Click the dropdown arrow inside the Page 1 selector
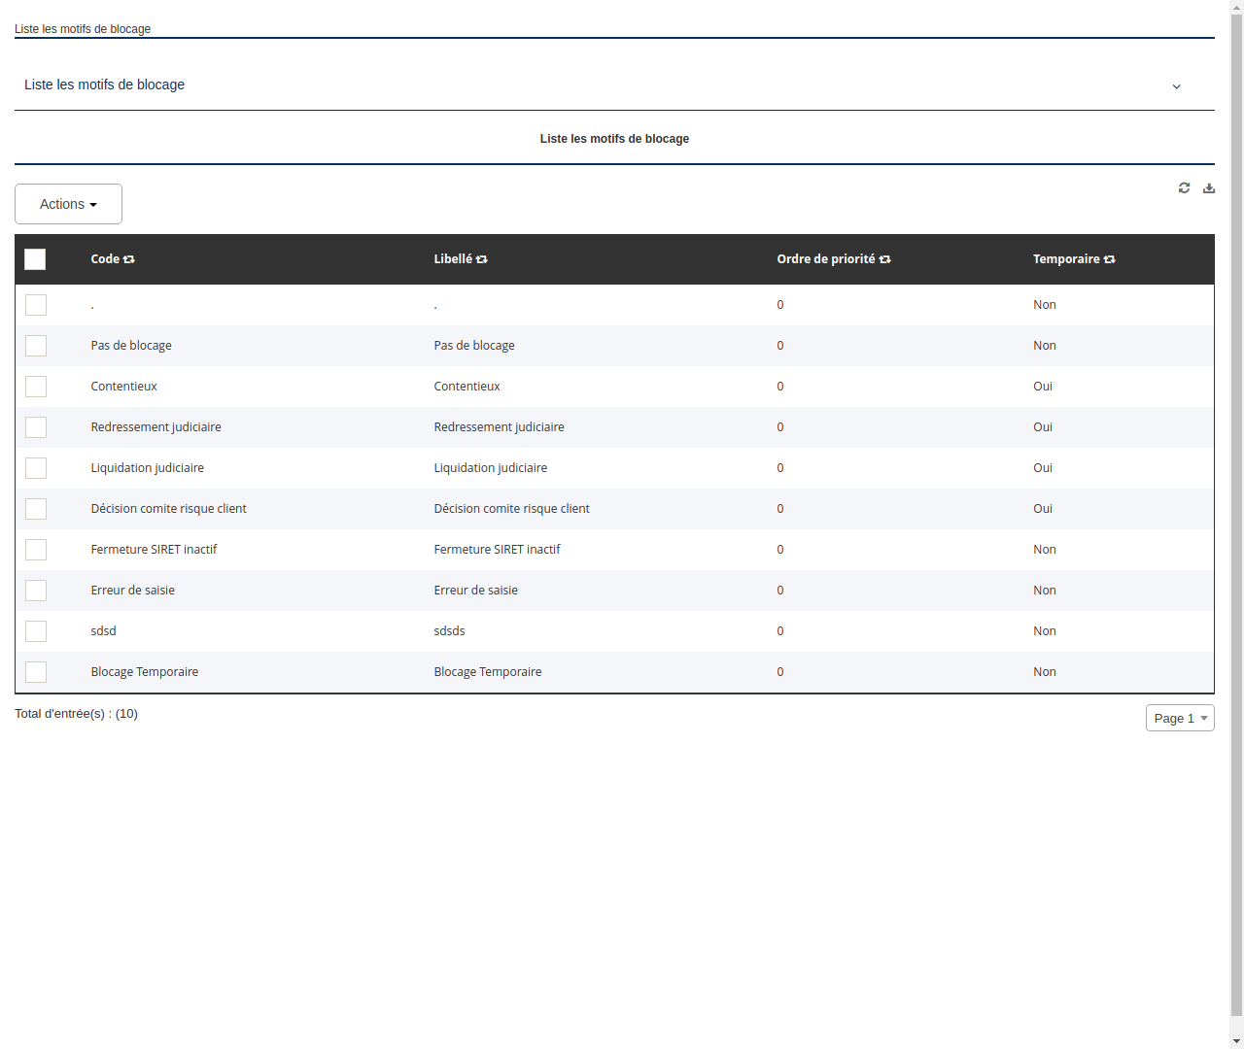This screenshot has width=1244, height=1049. click(1202, 718)
